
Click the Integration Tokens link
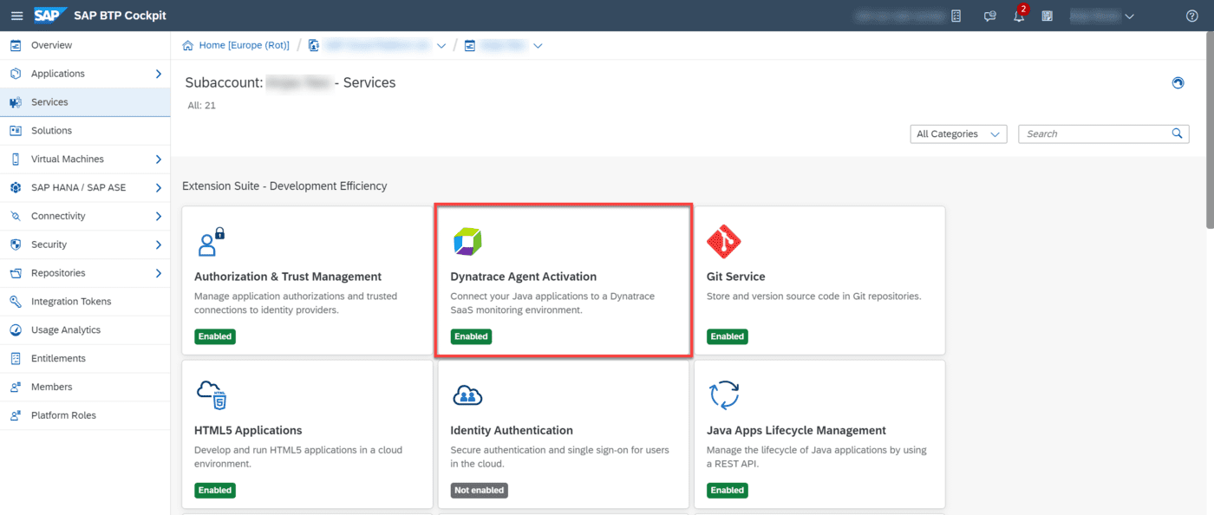[73, 301]
